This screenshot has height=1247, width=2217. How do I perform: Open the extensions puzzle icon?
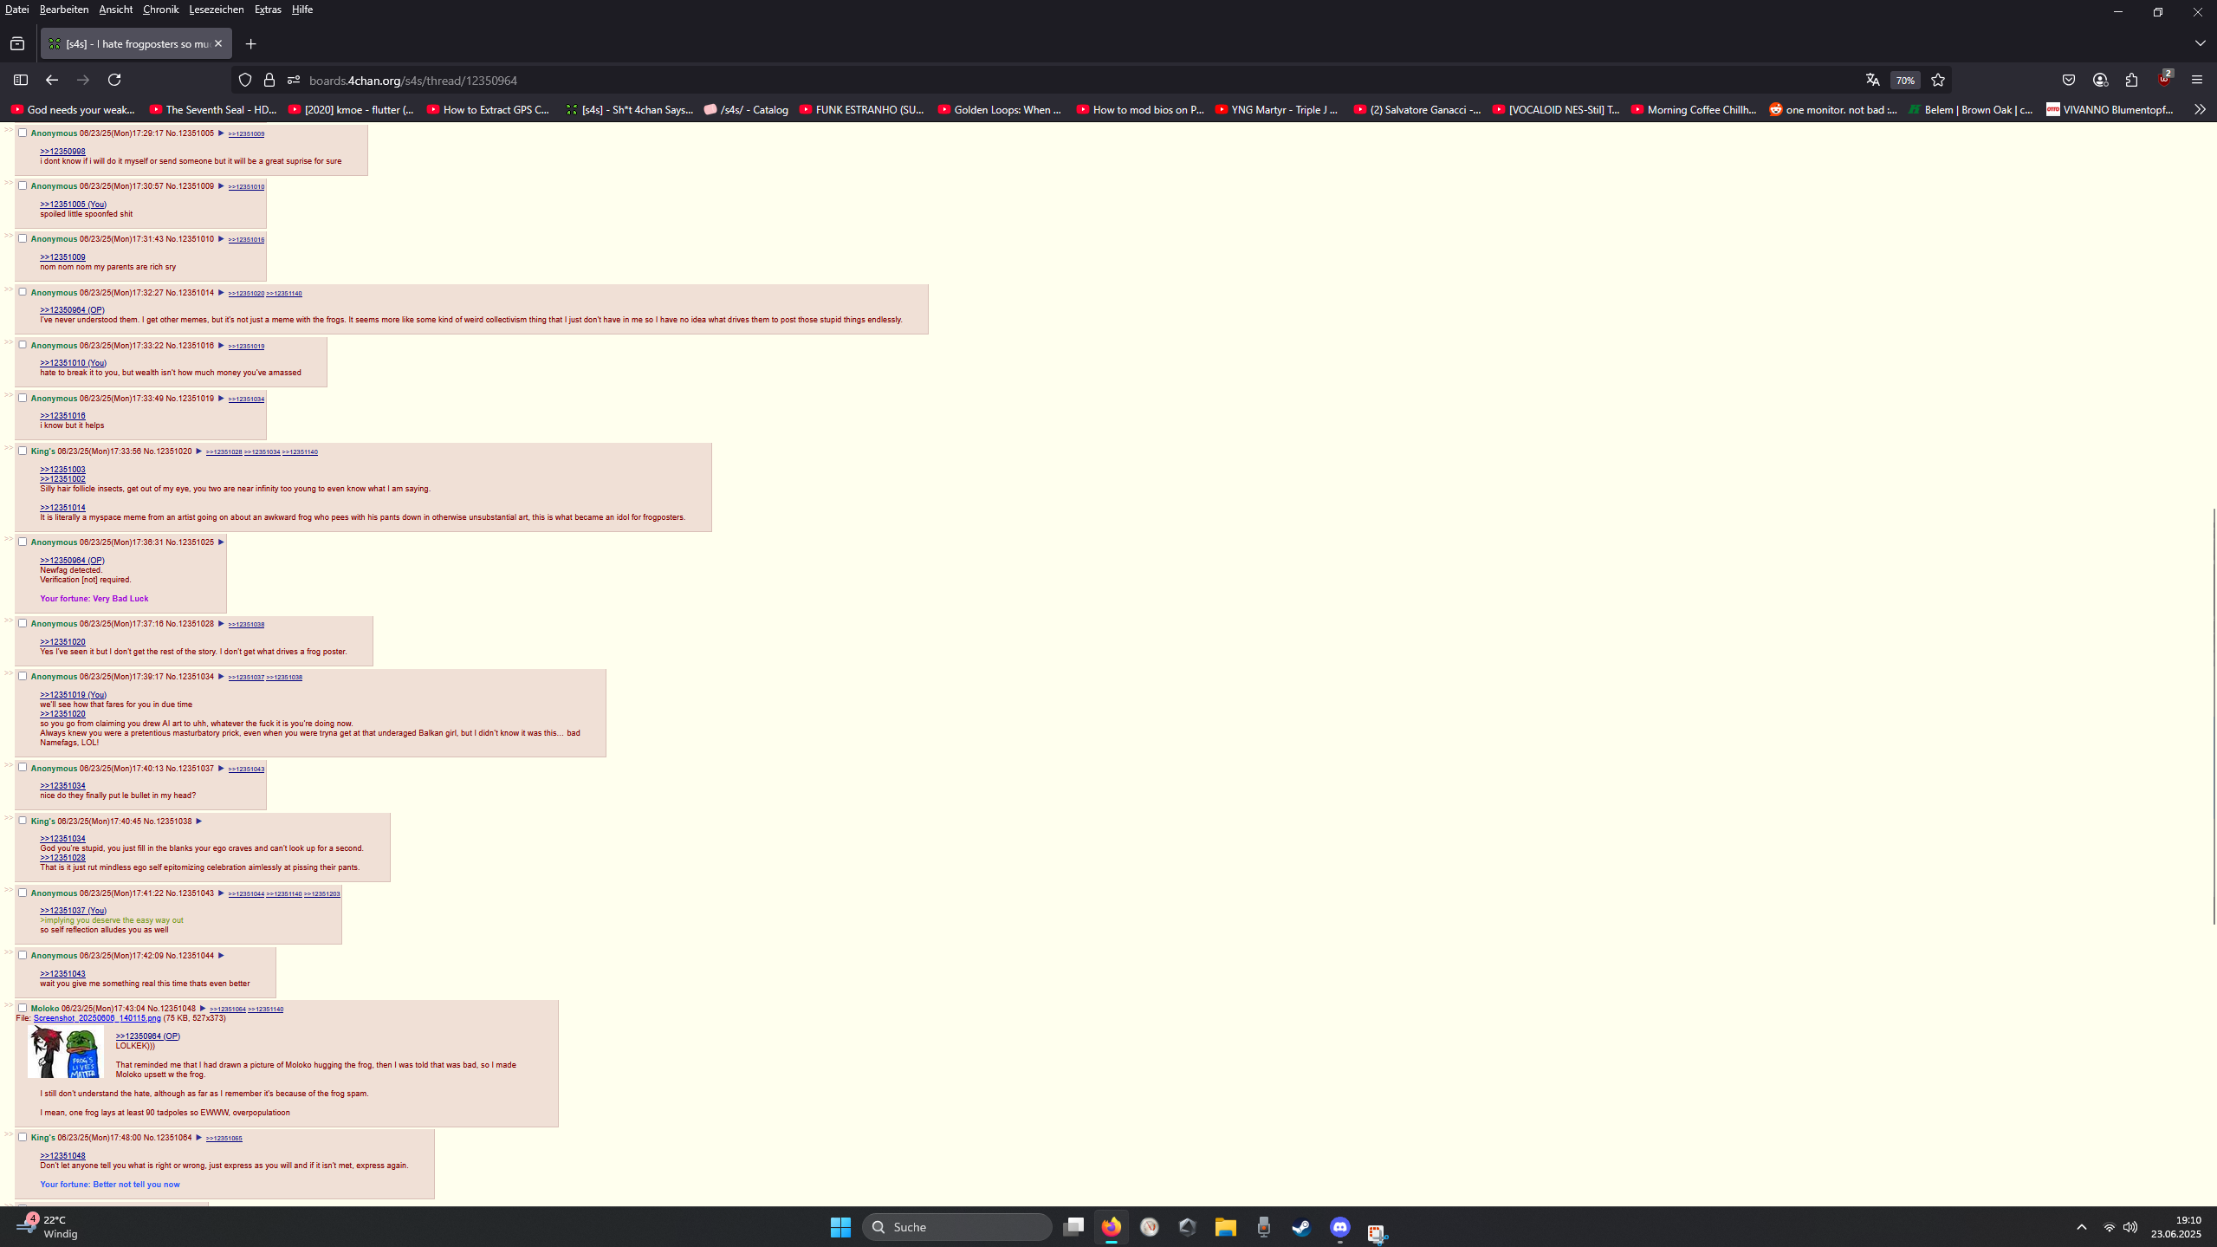coord(2131,80)
